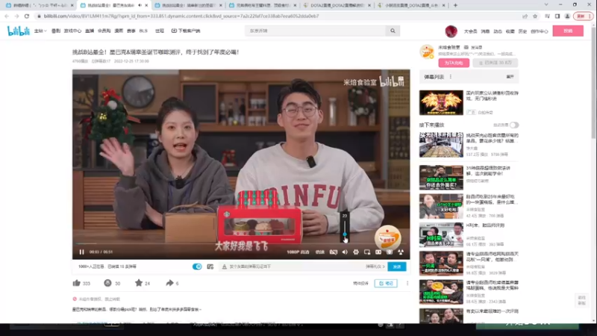The image size is (597, 336).
Task: Click the video progress bar
Action: coord(241,243)
